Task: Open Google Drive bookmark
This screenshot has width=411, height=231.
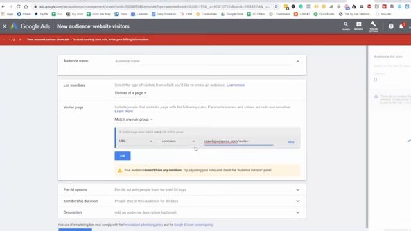Action: click(232, 14)
